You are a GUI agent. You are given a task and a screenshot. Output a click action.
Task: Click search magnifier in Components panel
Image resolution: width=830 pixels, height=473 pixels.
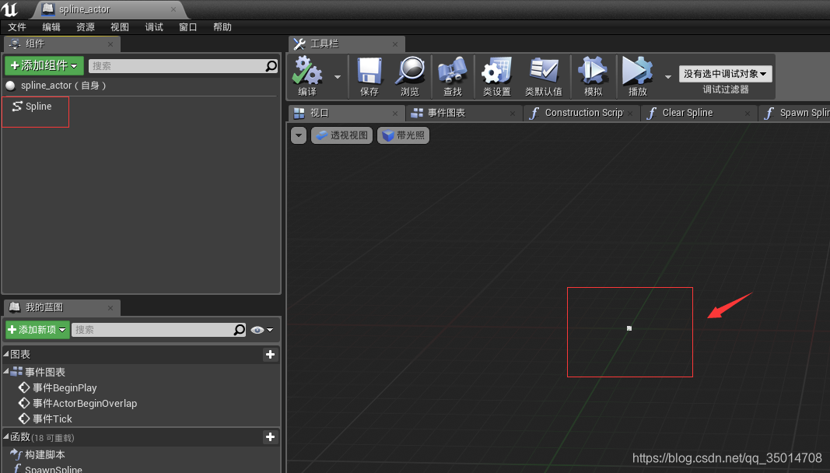[x=271, y=65]
